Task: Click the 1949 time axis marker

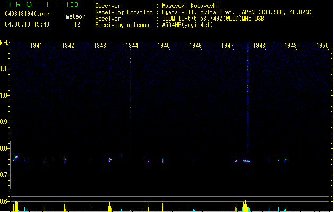Action: pyautogui.click(x=291, y=46)
